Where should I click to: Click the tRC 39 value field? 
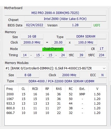click(81, 55)
